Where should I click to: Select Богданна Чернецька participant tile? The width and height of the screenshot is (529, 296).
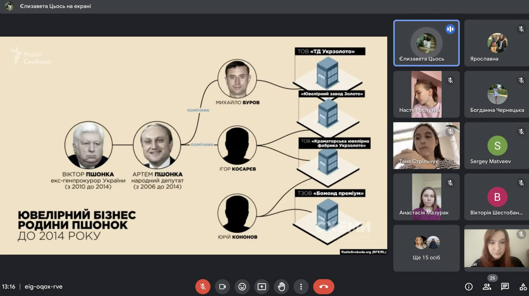click(497, 94)
